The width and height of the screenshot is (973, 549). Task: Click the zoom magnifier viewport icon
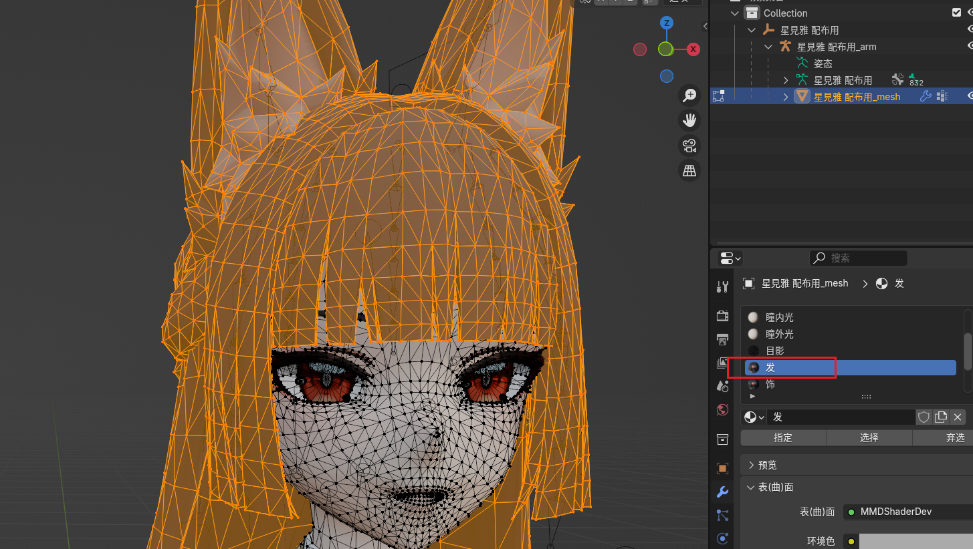(x=689, y=96)
